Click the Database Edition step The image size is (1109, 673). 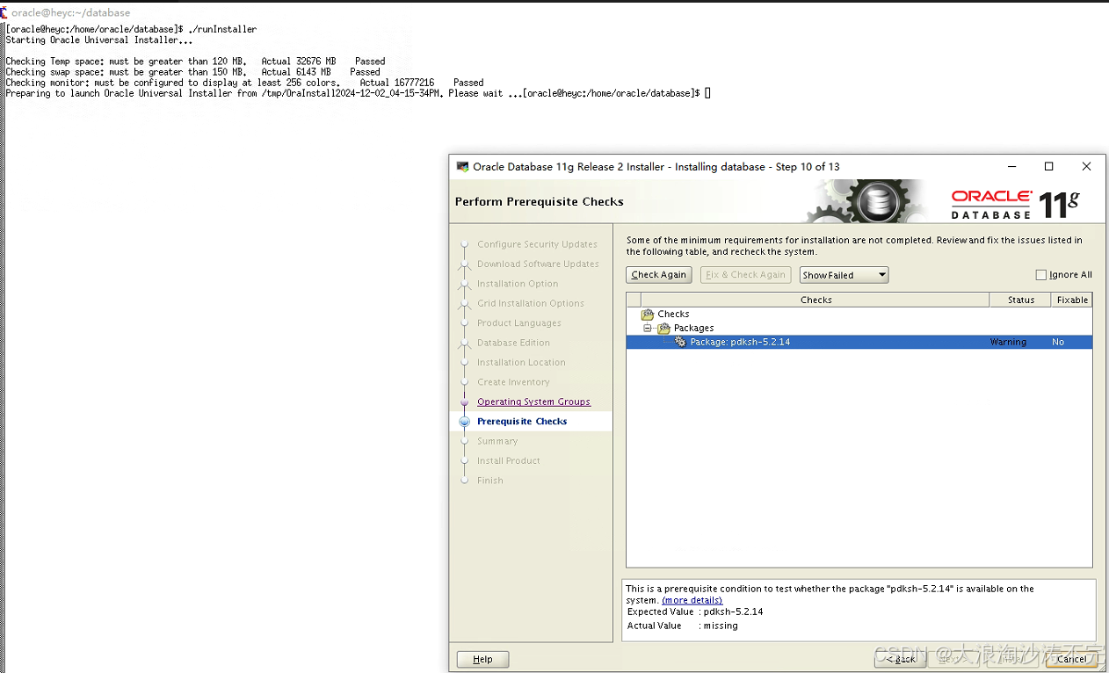513,343
